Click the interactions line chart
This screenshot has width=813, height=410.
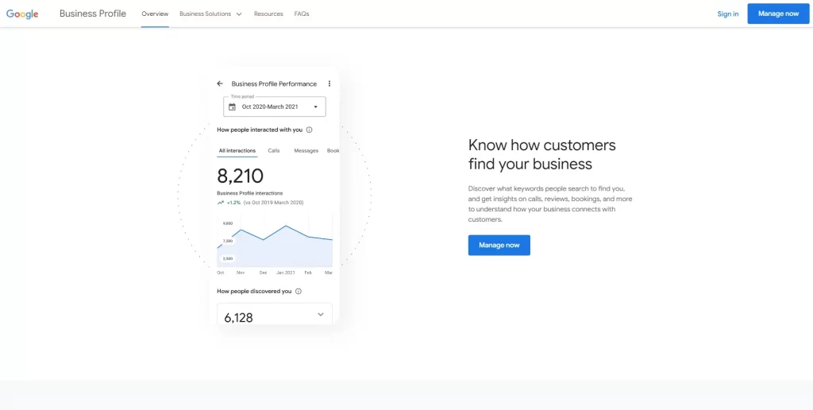[x=274, y=242]
